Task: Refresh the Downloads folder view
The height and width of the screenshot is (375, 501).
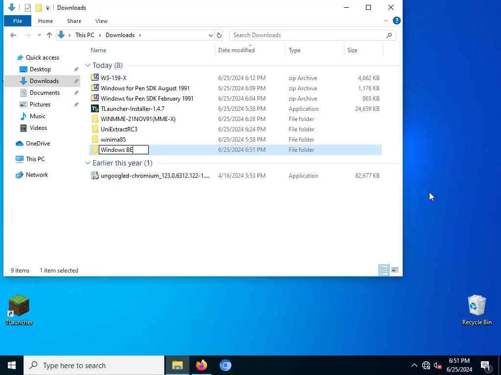Action: (219, 35)
